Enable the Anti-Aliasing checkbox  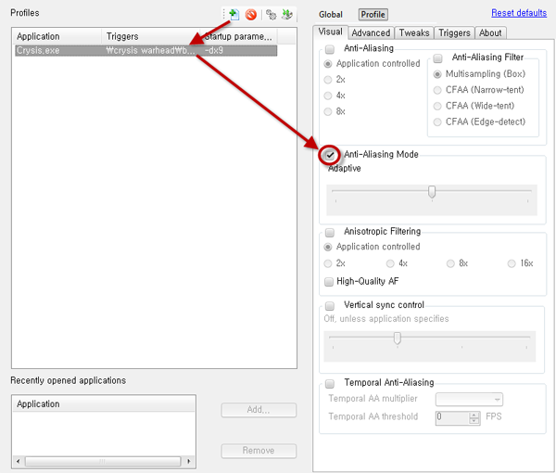point(330,48)
